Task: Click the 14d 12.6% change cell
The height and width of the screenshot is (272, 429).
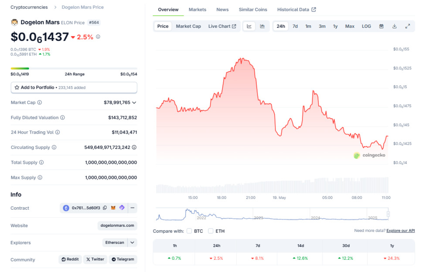Action: [x=300, y=259]
